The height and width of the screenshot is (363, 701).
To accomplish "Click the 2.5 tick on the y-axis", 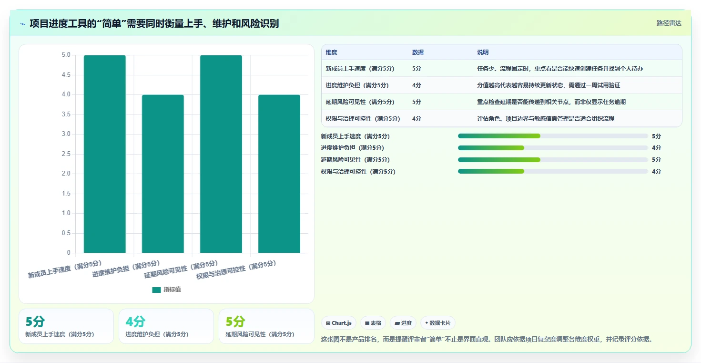I will (x=66, y=154).
